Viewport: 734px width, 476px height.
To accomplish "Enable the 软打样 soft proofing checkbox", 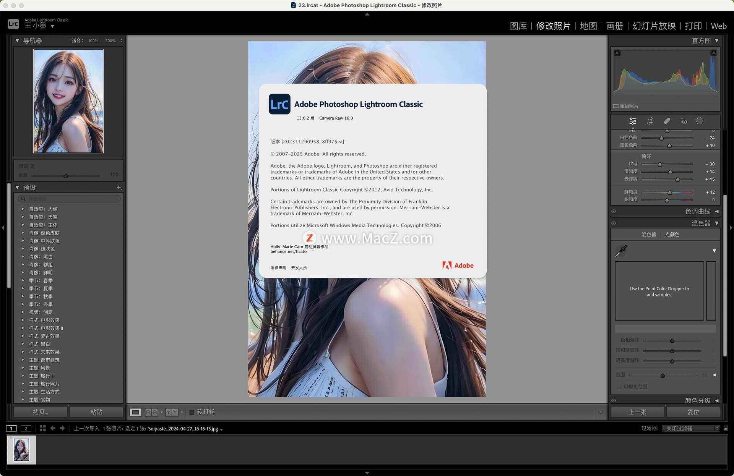I will (192, 412).
